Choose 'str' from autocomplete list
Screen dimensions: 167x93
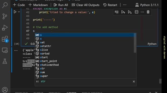(x=85, y=68)
